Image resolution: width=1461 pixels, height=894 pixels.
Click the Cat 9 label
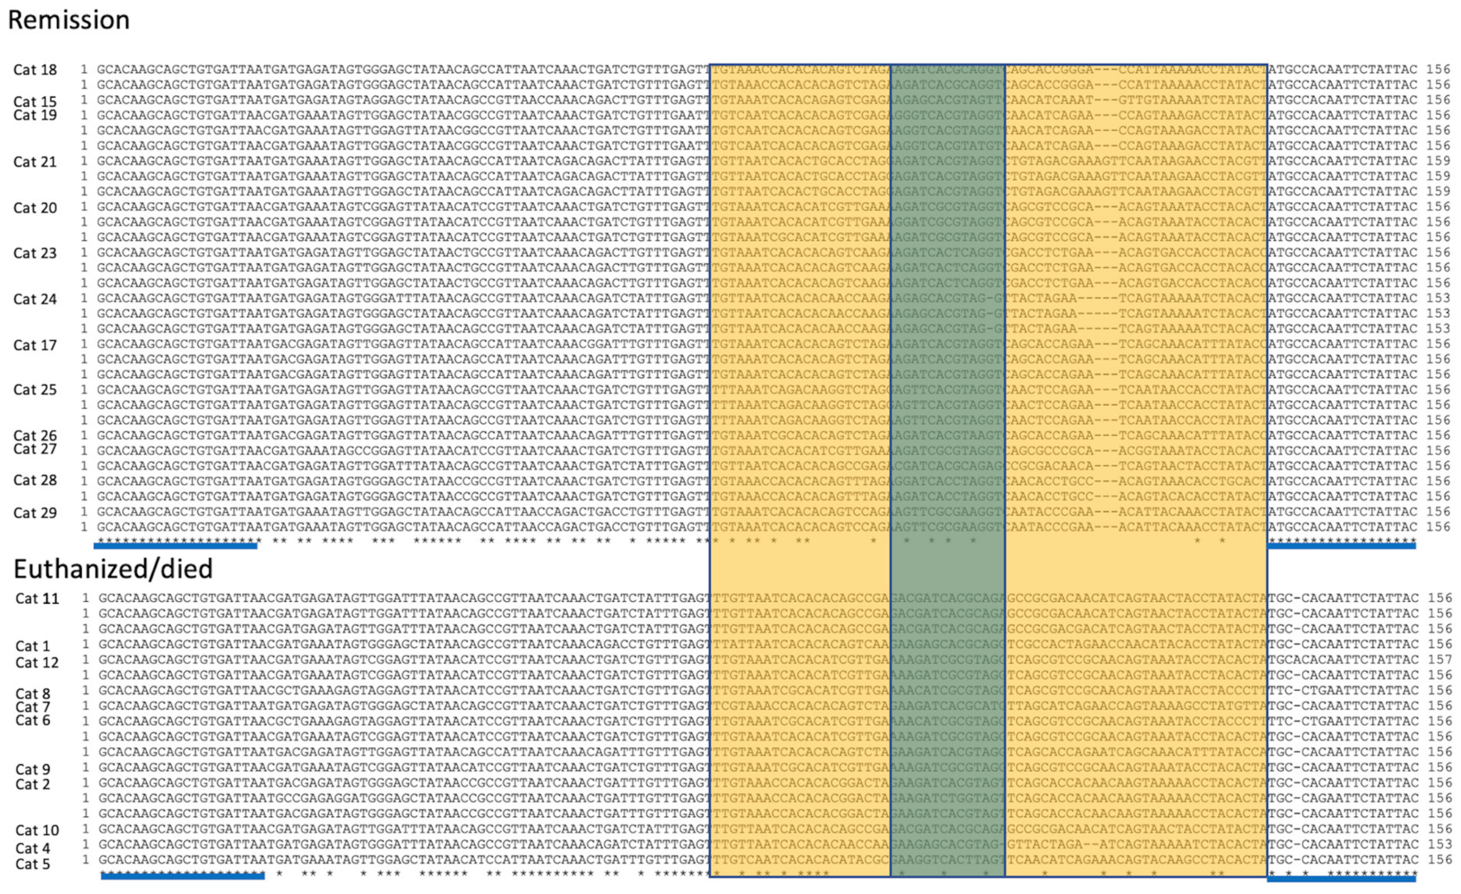[32, 770]
